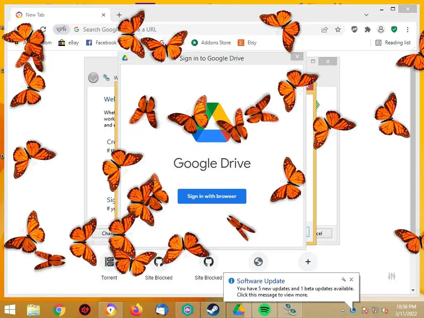424x318 pixels.
Task: Open the globe shortcut tile
Action: (258, 262)
